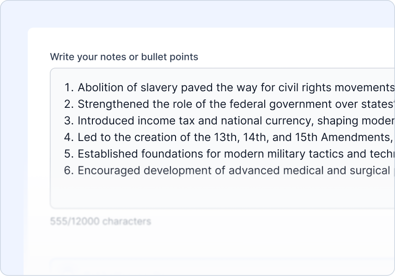Click the number '6.' in the list
395x276 pixels.
(68, 170)
